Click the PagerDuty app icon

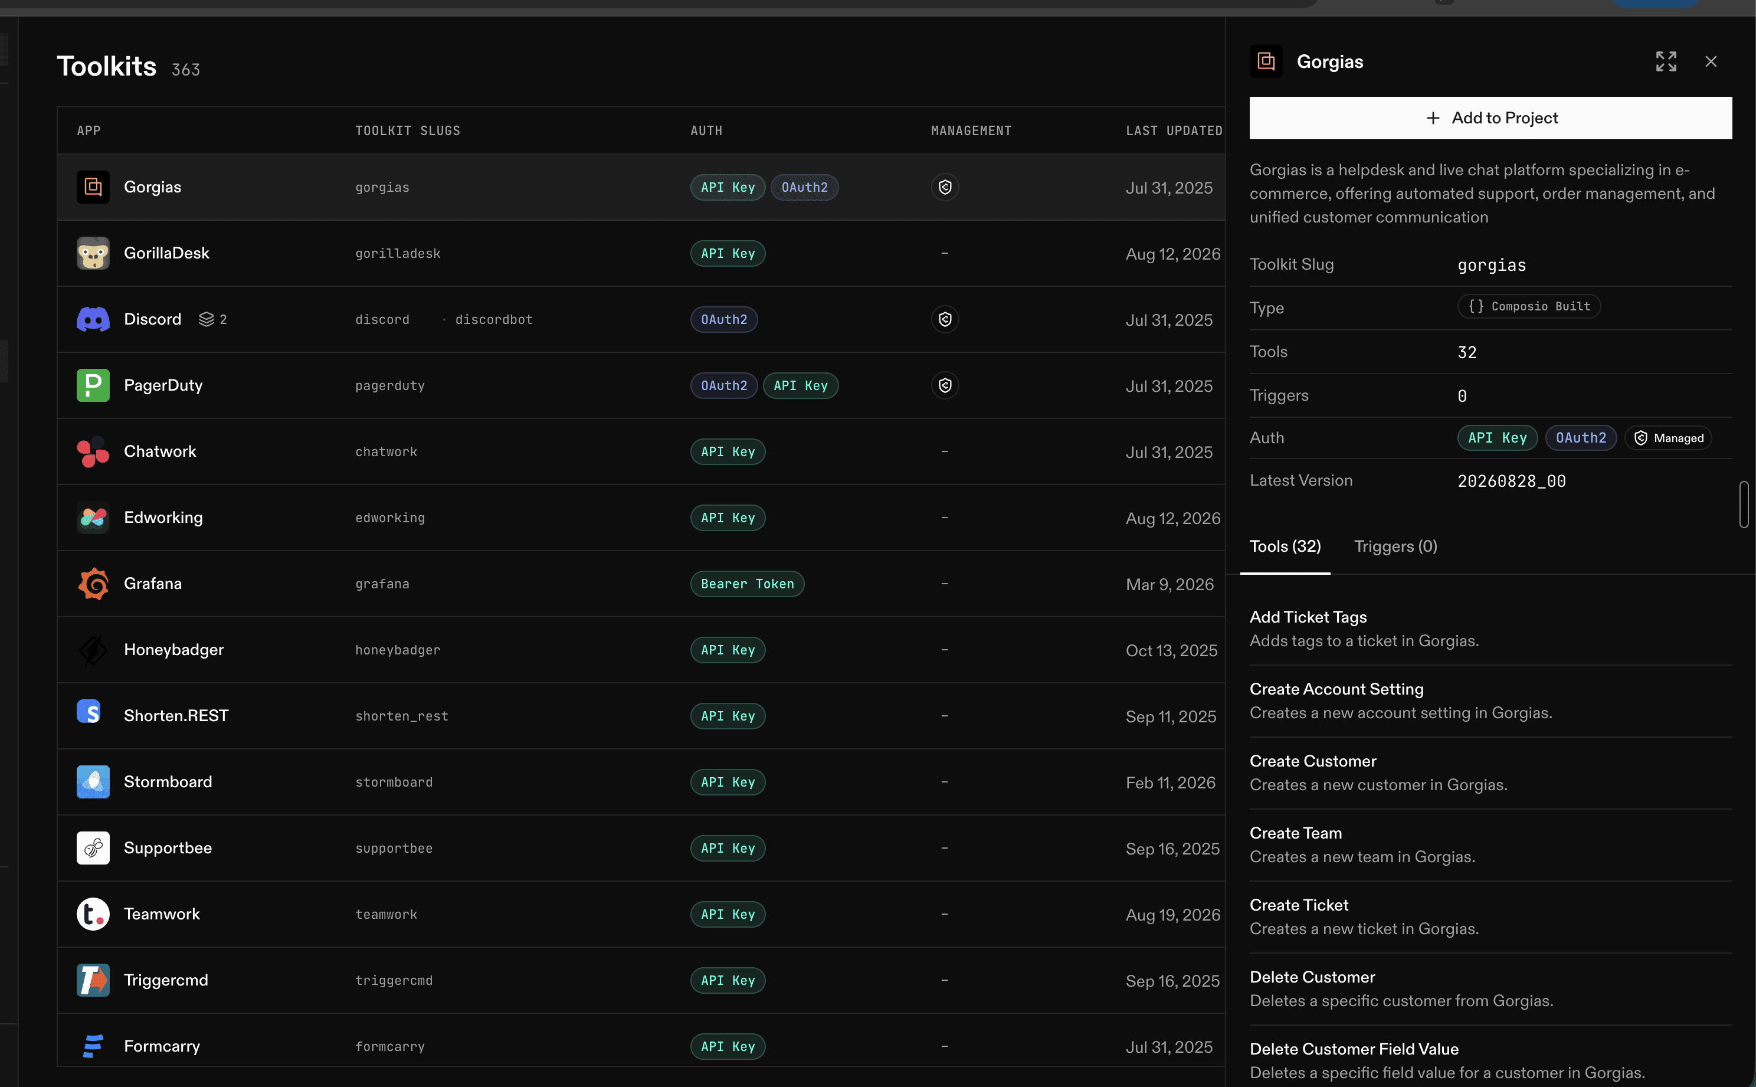tap(93, 385)
